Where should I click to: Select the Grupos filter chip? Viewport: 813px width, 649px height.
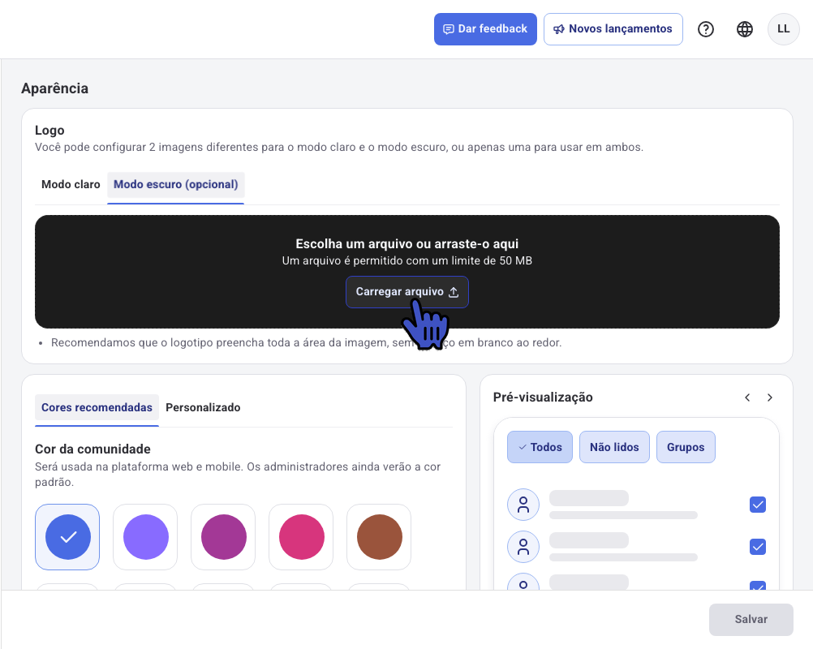686,447
